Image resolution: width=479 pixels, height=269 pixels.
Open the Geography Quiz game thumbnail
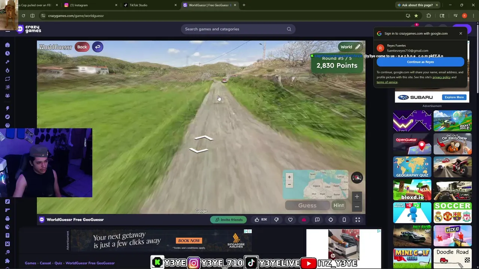[412, 167]
